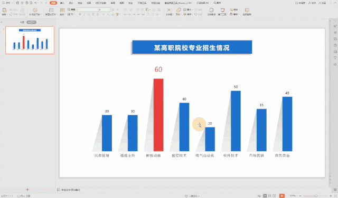Viewport: 338px width, 198px height.
Task: Open the Insert ribbon tab
Action: click(62, 3)
